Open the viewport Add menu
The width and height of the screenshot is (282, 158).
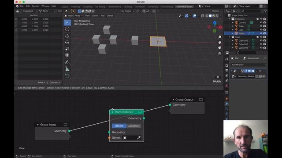click(x=103, y=16)
